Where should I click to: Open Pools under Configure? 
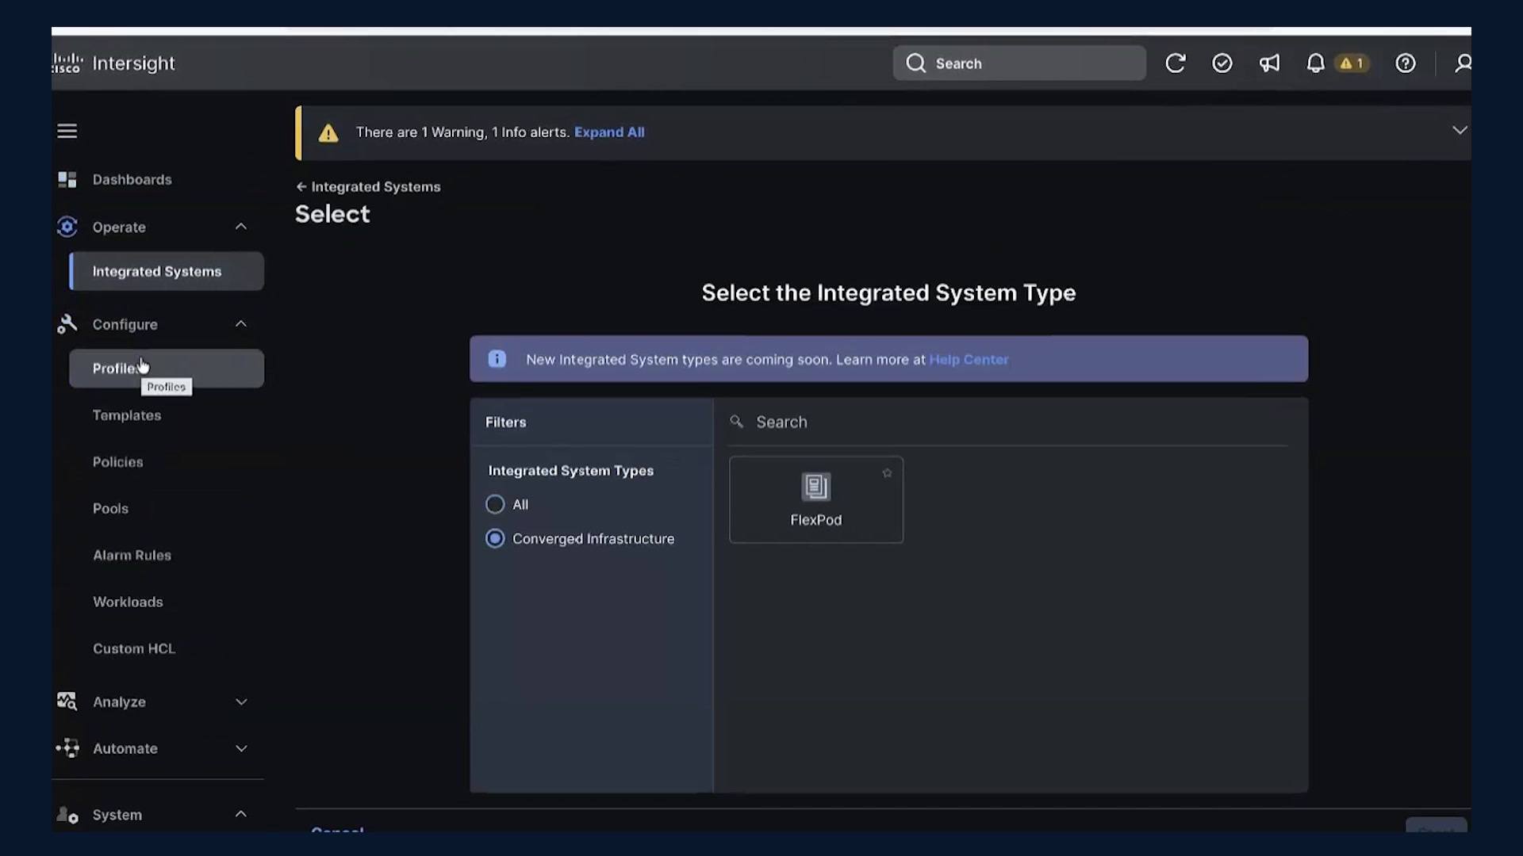[x=110, y=509]
